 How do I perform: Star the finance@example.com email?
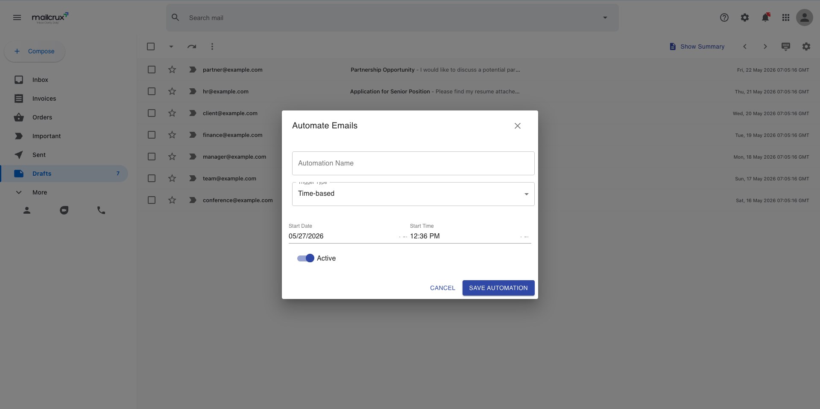click(x=172, y=135)
